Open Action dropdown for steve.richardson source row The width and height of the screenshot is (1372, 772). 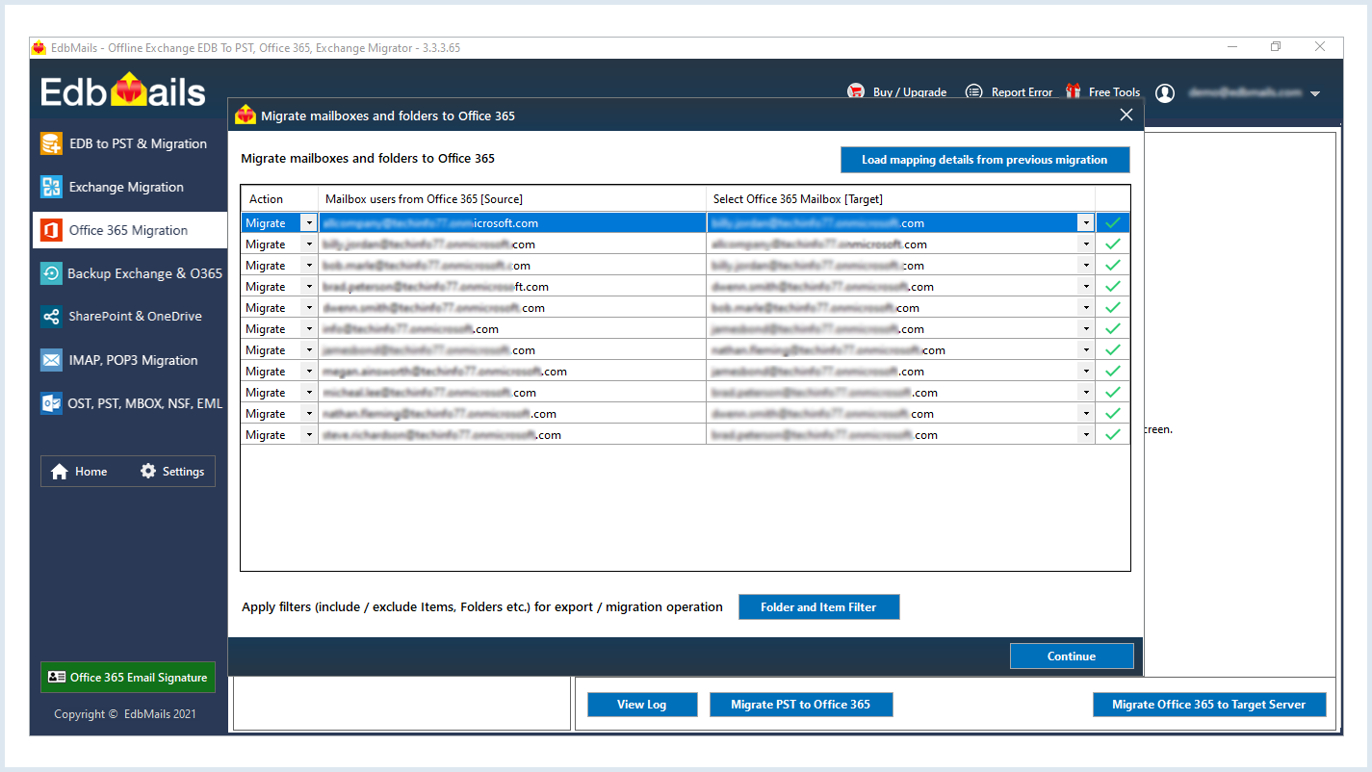pos(308,435)
